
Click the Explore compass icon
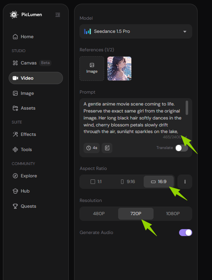pyautogui.click(x=15, y=176)
